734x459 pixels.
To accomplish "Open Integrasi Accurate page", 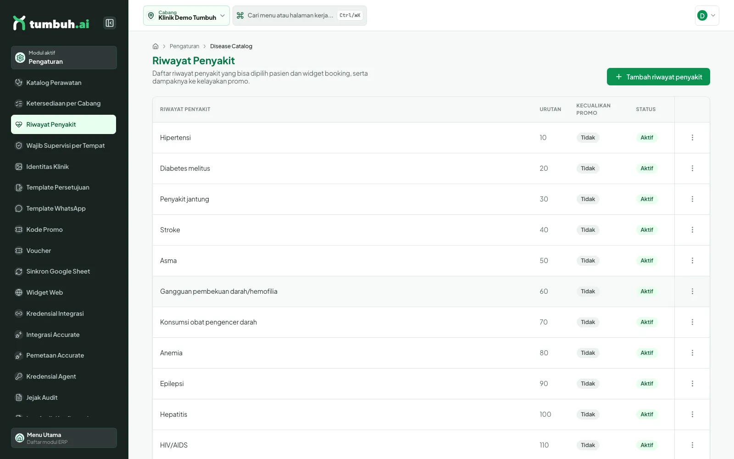I will (63, 335).
